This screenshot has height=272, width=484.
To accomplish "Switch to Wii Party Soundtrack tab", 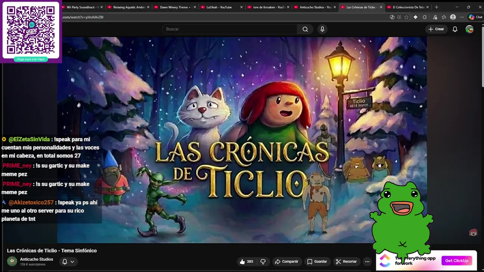I will point(82,7).
